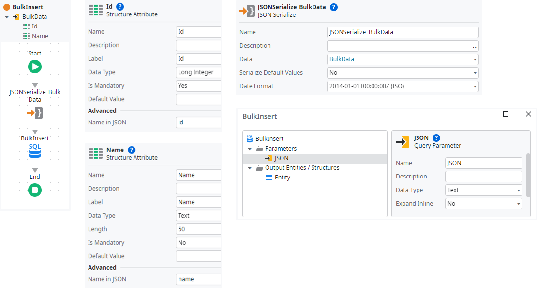The image size is (537, 288).
Task: Open the Date Format dropdown
Action: [474, 86]
